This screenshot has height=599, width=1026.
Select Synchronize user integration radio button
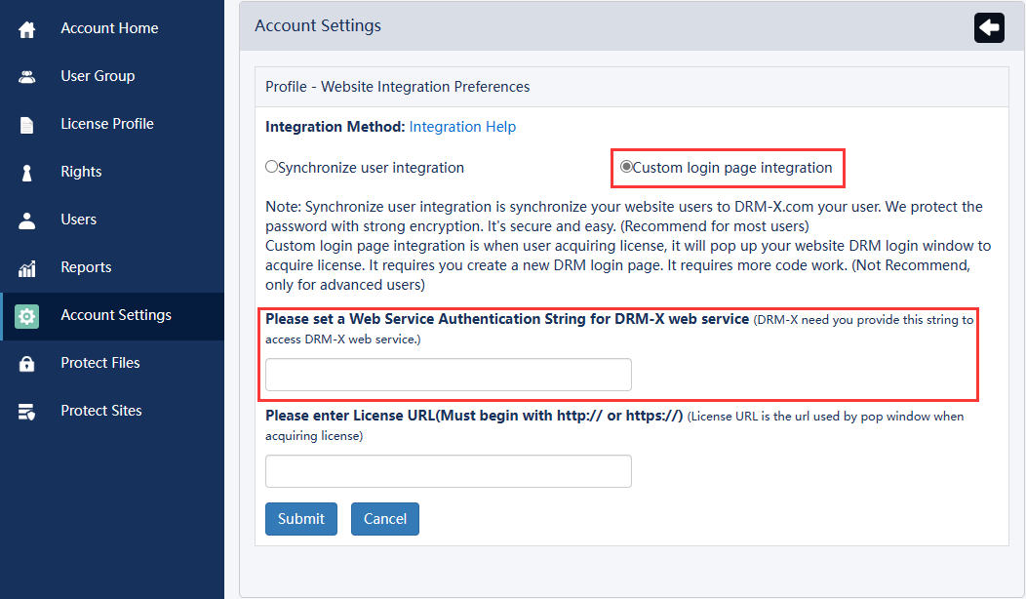click(x=272, y=167)
